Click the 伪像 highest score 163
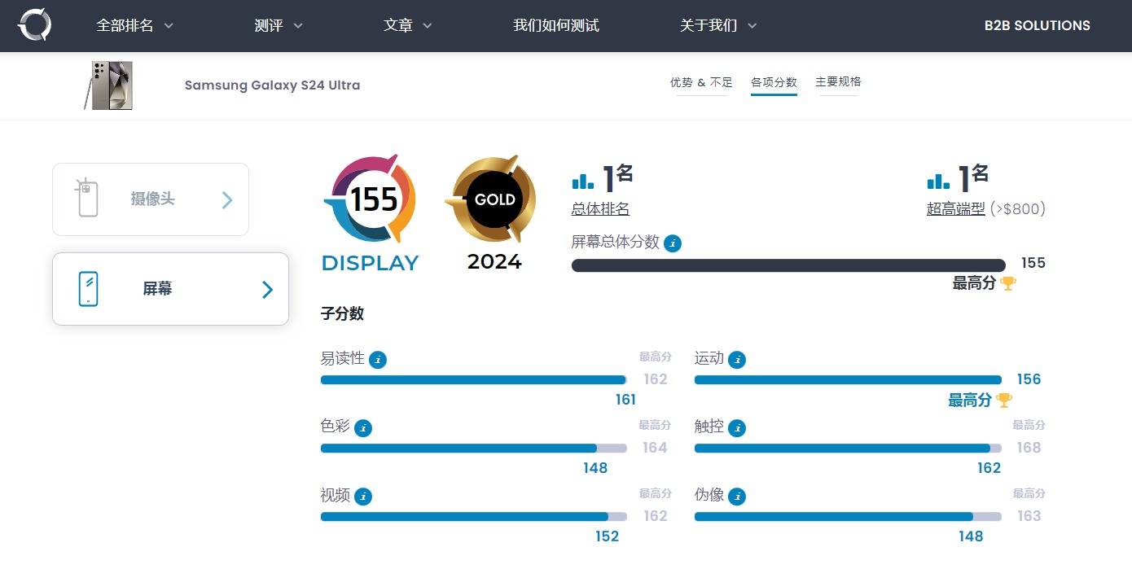Image resolution: width=1132 pixels, height=569 pixels. click(1029, 516)
